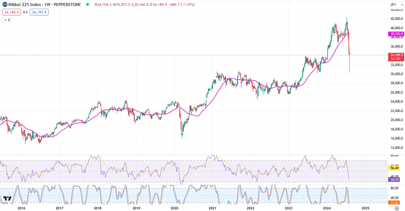Click the low value L30,366.8
The image size is (405, 211).
(140, 5)
